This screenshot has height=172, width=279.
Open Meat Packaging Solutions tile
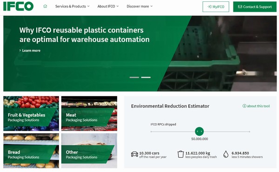[x=89, y=113]
